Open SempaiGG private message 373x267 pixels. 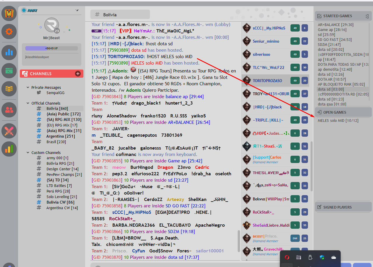pos(55,93)
